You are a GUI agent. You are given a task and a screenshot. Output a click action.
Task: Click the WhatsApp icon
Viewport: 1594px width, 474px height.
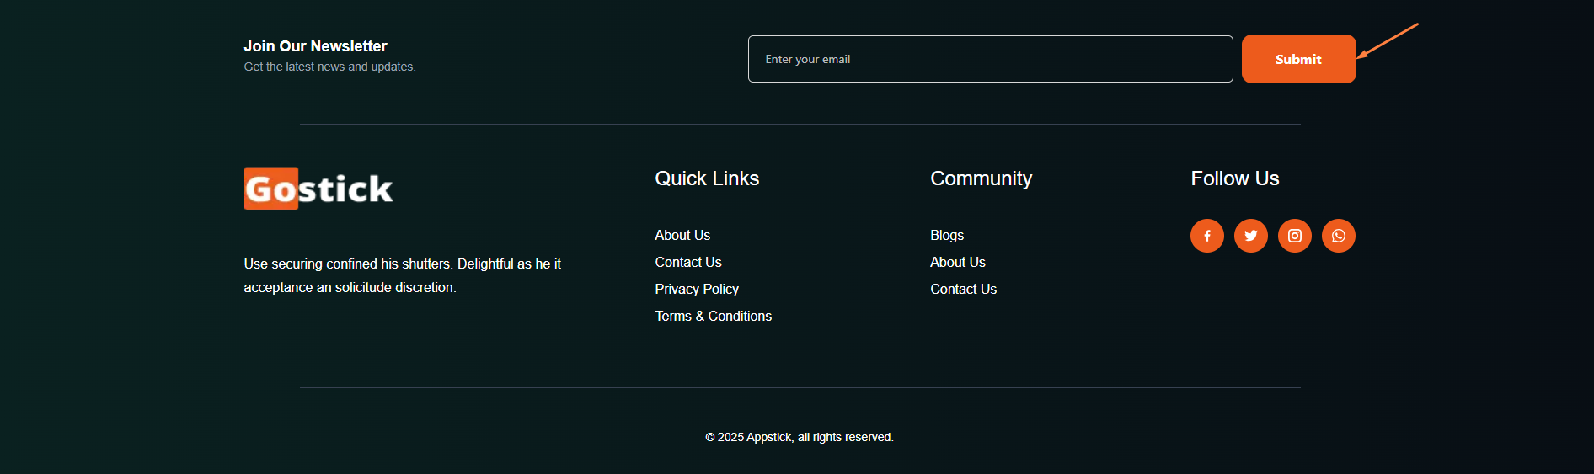[x=1338, y=236]
